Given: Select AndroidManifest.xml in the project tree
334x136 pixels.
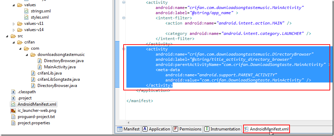Looking at the screenshot, I should point(37,105).
